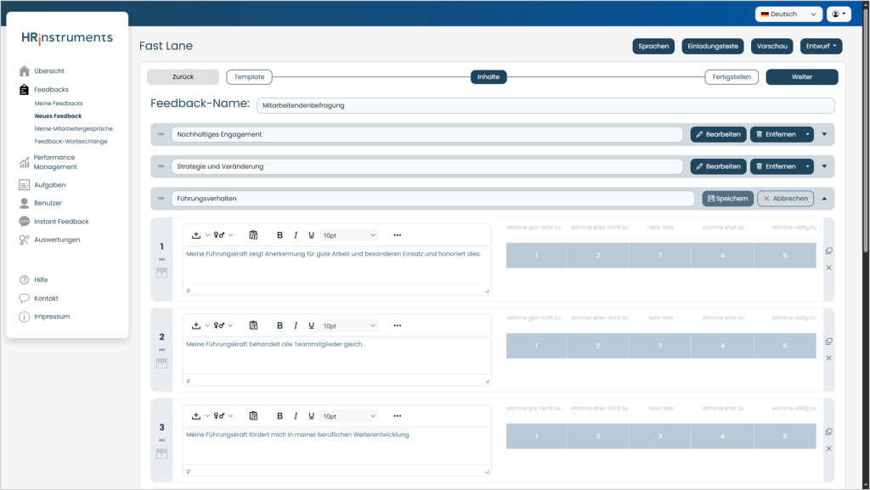
Task: Delete question 2 with the X icon
Action: (x=828, y=358)
